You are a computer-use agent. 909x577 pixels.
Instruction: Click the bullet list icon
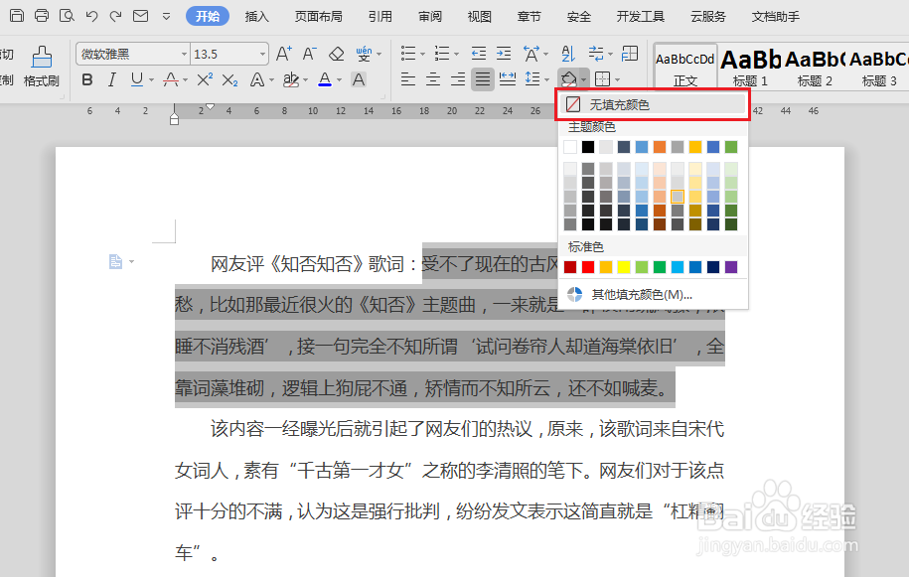pyautogui.click(x=408, y=54)
